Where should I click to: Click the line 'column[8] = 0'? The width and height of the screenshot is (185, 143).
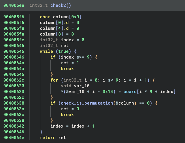tap(57, 34)
